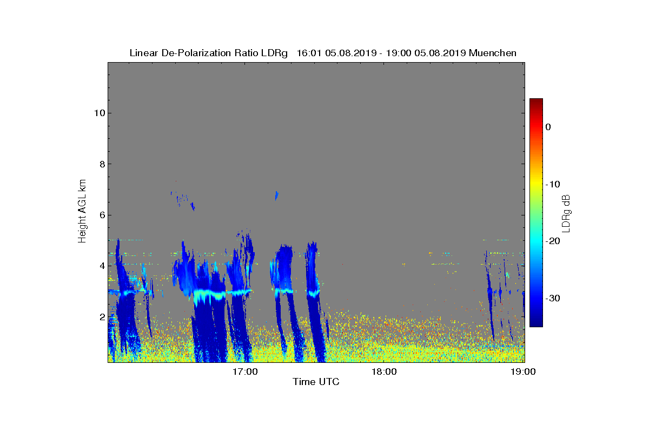
Task: Click the '-10' colorbar tick label
Action: coord(552,184)
